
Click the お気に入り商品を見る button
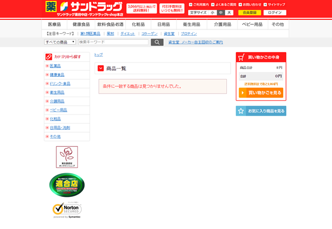(x=261, y=111)
